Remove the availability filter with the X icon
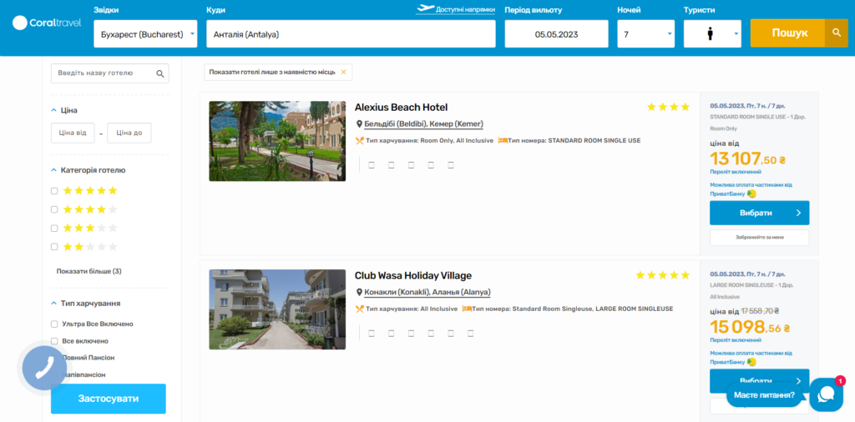Image resolution: width=855 pixels, height=422 pixels. tap(343, 72)
